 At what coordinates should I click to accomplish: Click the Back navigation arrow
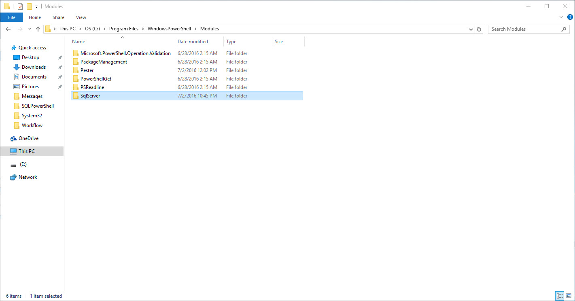pos(8,29)
